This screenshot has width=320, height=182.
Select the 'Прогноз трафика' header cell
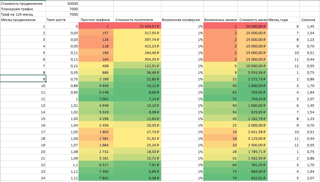pyautogui.click(x=96, y=20)
